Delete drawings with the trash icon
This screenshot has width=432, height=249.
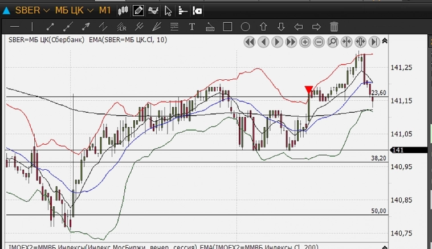[334, 27]
